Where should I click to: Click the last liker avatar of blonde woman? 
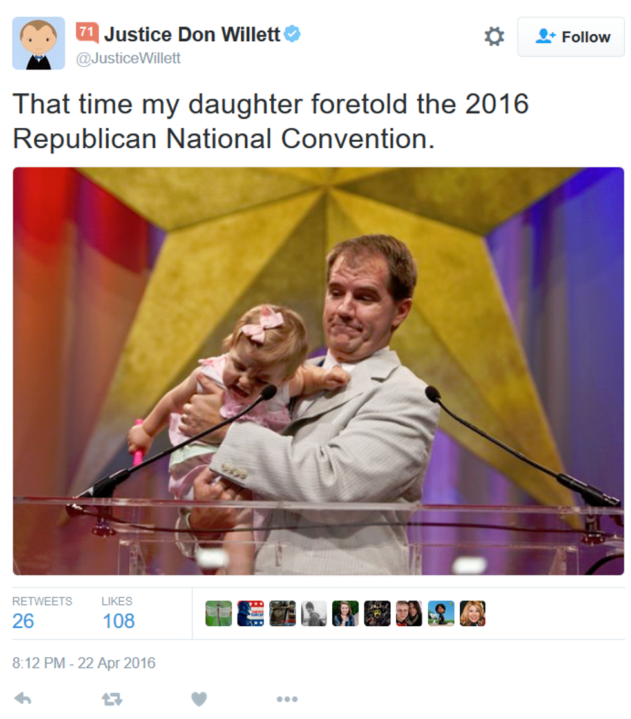point(473,613)
